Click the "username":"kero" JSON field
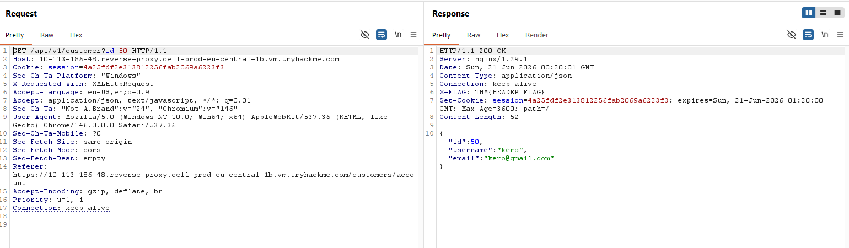The height and width of the screenshot is (248, 849). [488, 150]
